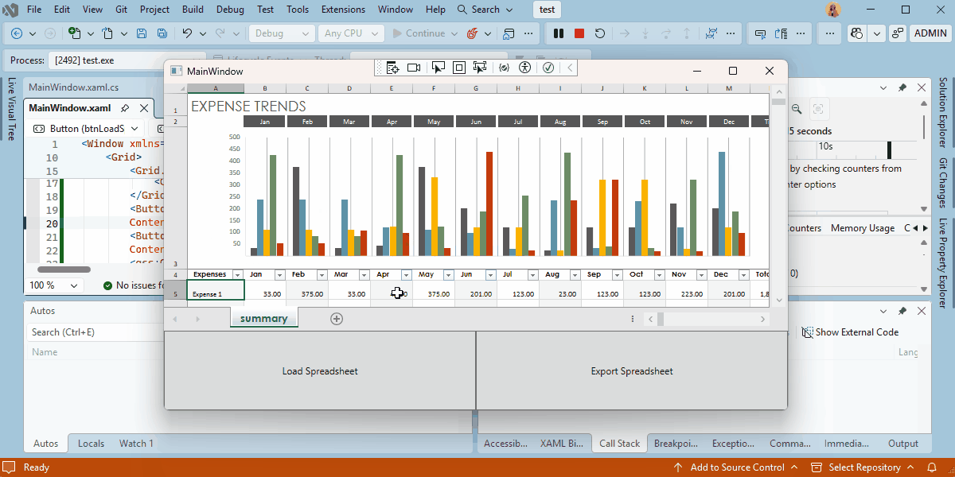Viewport: 955px width, 477px height.
Task: Click the Save All icon
Action: coord(162,33)
